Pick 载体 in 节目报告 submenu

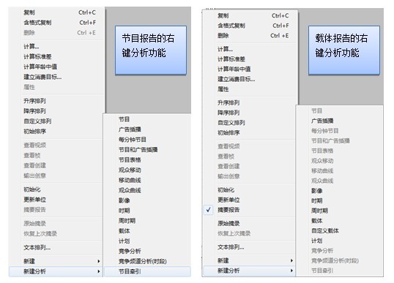(124, 231)
